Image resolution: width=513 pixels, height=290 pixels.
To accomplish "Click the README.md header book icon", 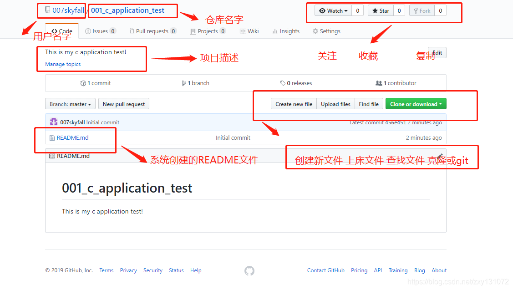I will point(52,156).
